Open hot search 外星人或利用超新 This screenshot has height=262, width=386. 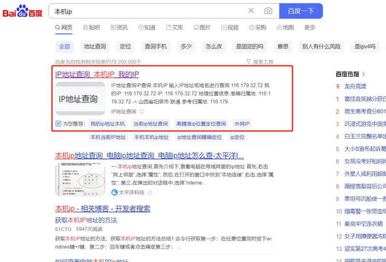(x=365, y=174)
